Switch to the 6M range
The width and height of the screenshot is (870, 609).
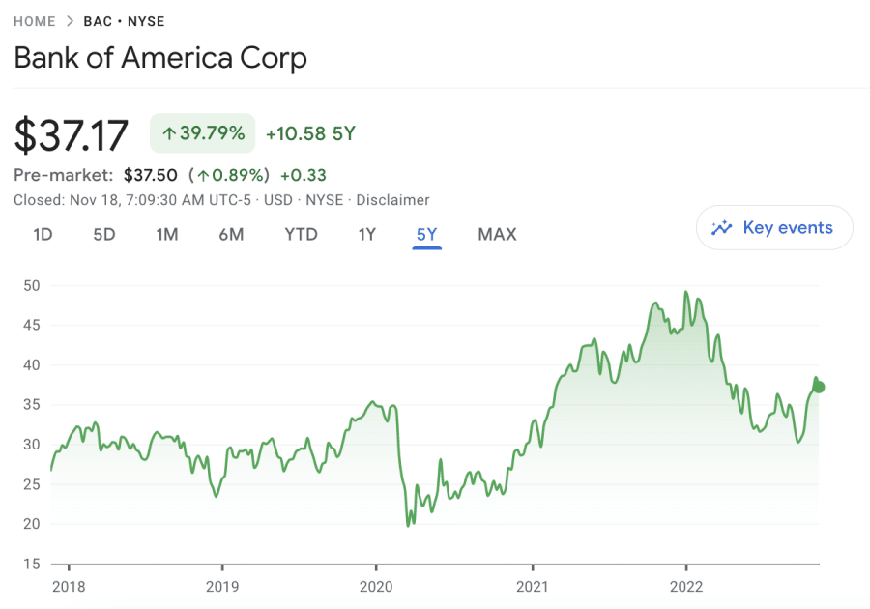coord(231,234)
